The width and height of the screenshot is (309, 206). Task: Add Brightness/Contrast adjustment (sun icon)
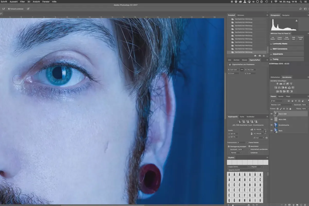pyautogui.click(x=277, y=84)
